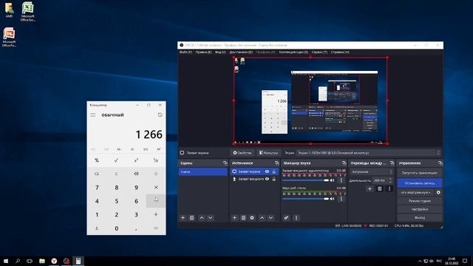
Task: Open calculator history clock icon
Action: (160, 115)
